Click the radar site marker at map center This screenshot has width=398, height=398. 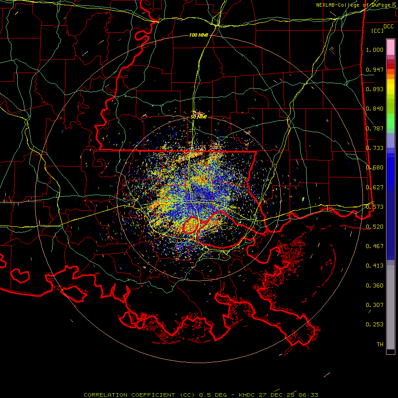(199, 198)
